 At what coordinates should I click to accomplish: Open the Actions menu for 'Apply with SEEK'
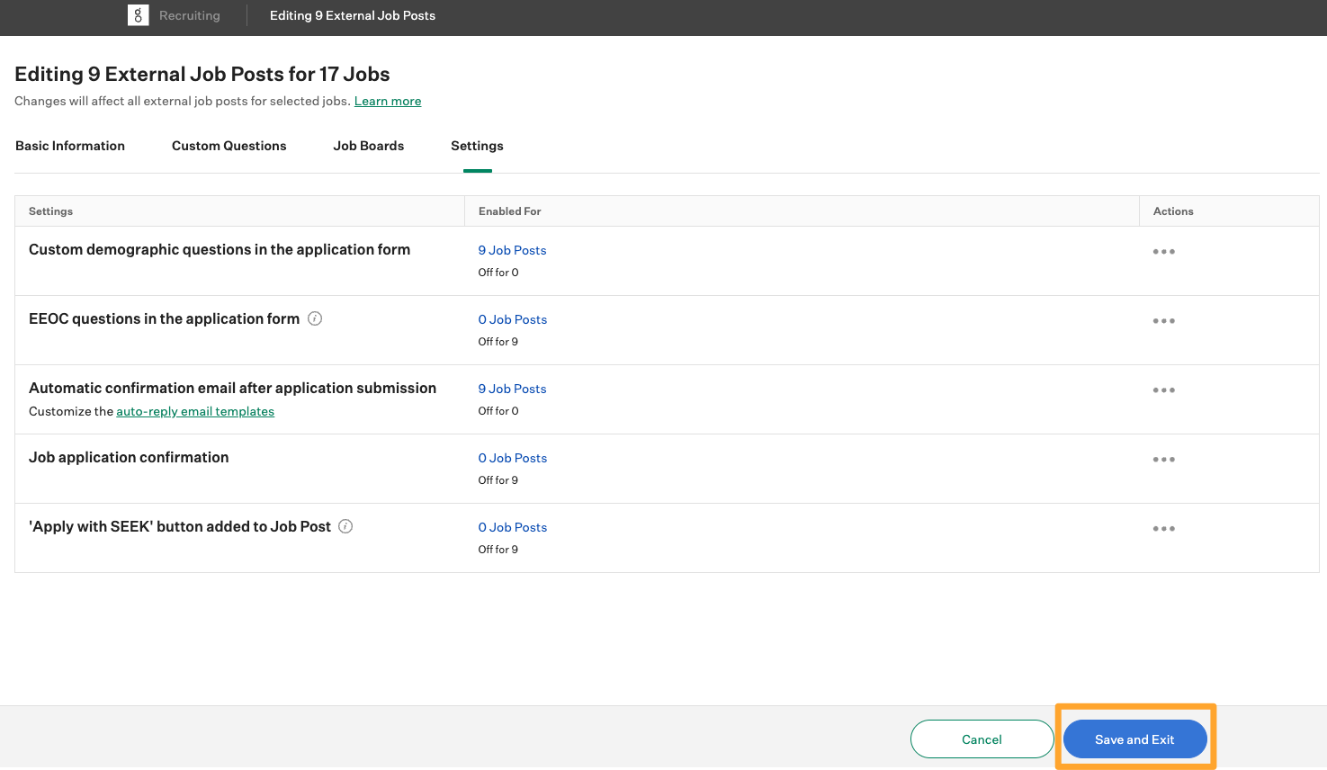click(1163, 528)
